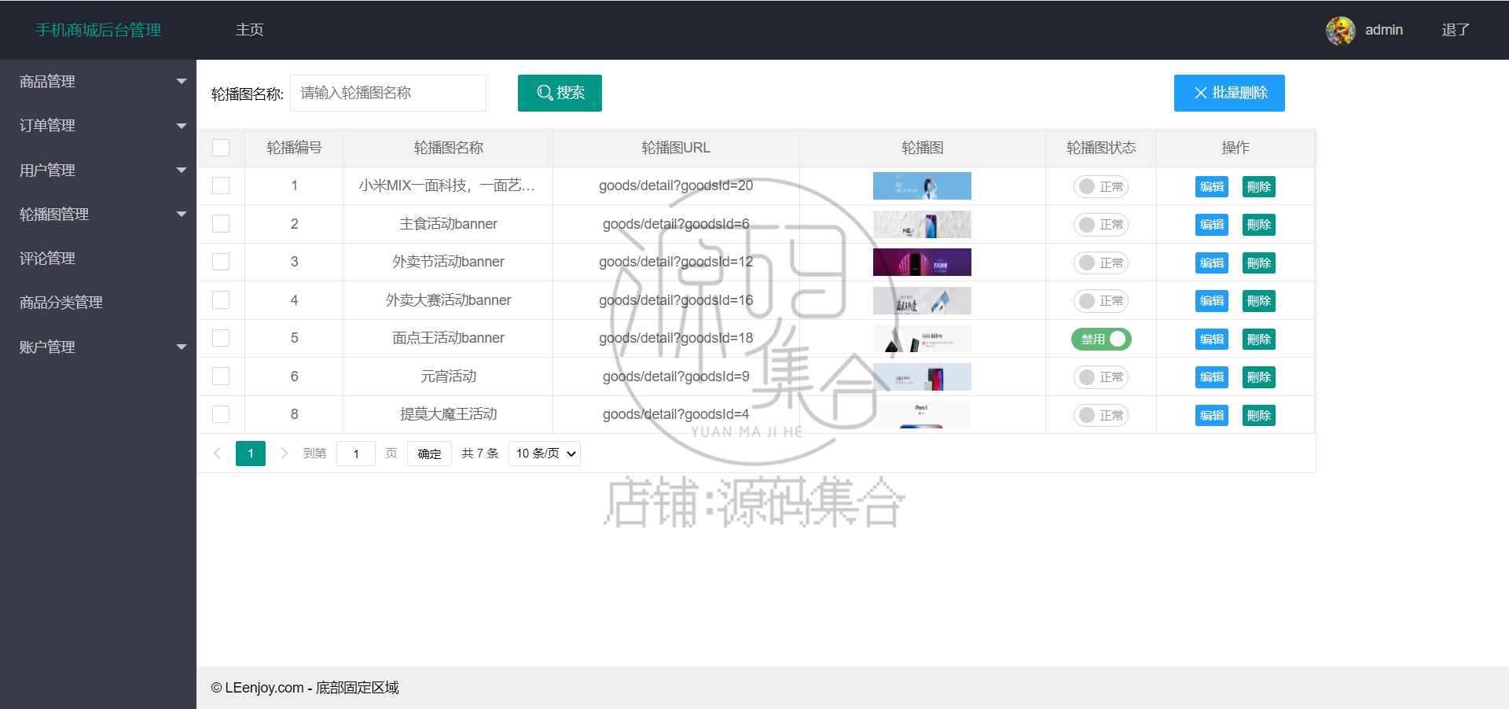This screenshot has height=709, width=1509.
Task: Toggle status switch for 提莫大魔王活动
Action: click(x=1101, y=415)
